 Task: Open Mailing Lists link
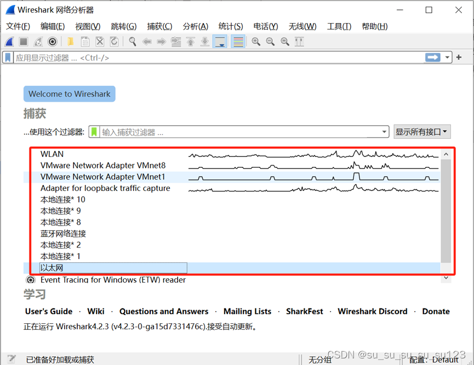point(247,311)
